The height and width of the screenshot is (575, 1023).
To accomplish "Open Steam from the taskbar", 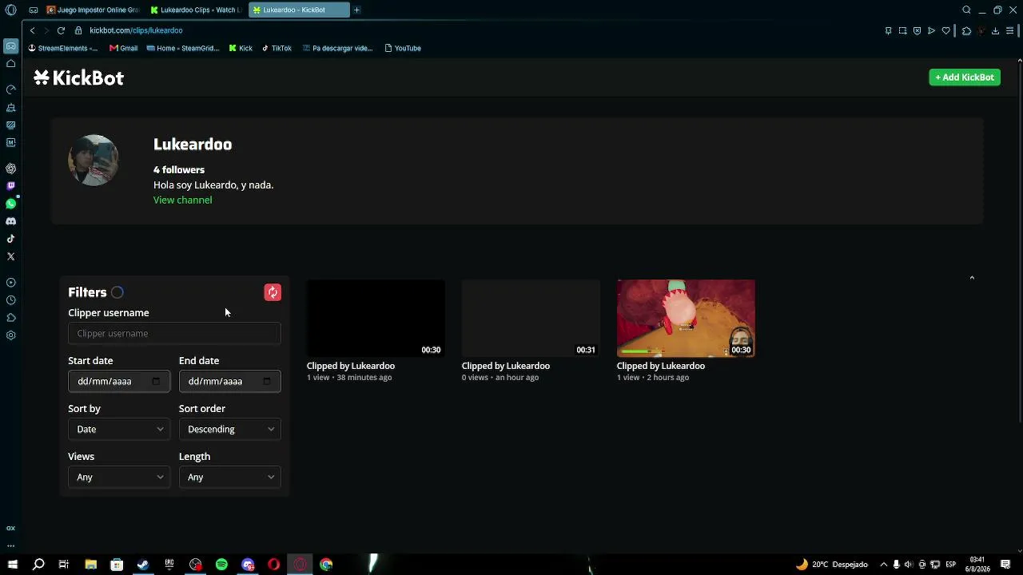I will coord(143,565).
